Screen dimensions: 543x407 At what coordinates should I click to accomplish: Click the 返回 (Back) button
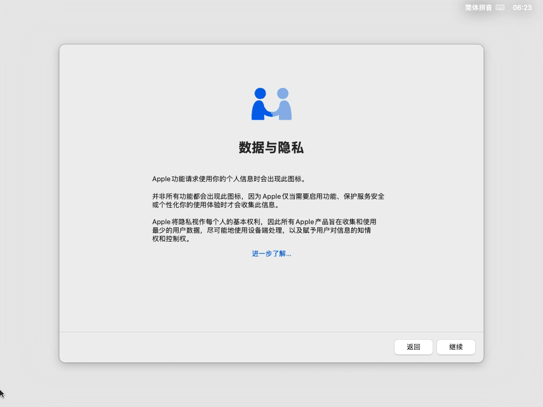tap(413, 347)
